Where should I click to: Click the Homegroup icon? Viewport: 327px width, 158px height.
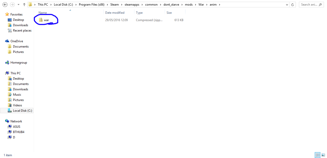click(x=7, y=63)
